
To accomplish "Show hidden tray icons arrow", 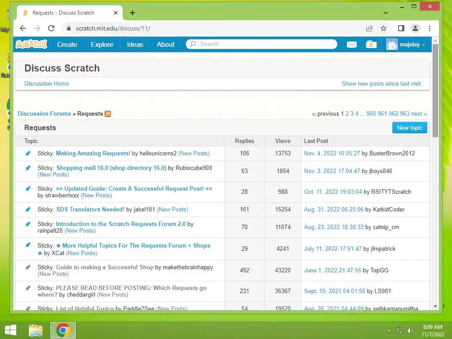I will (389, 331).
